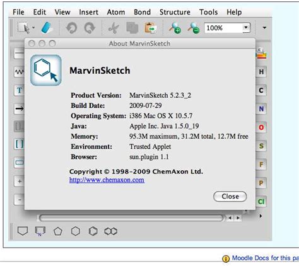Insert the benzene ring template
299x266 pixels.
click(x=93, y=231)
